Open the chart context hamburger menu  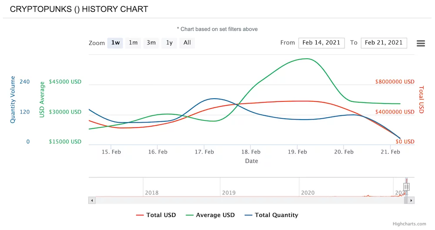click(421, 43)
